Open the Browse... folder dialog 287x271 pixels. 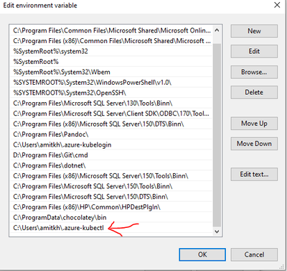click(x=254, y=72)
